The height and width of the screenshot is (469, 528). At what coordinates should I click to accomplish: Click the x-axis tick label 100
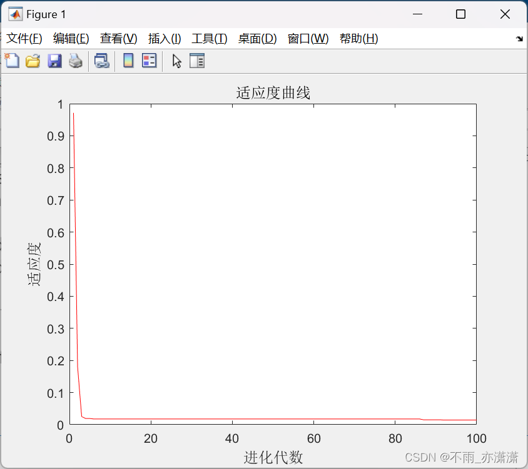pos(477,439)
